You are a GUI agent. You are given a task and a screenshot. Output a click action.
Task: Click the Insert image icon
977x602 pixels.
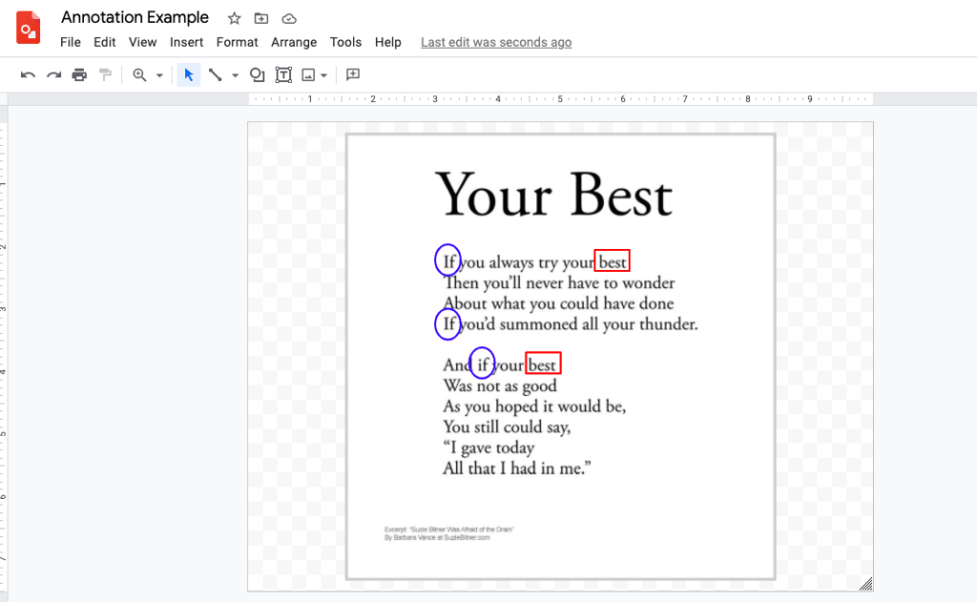[308, 75]
